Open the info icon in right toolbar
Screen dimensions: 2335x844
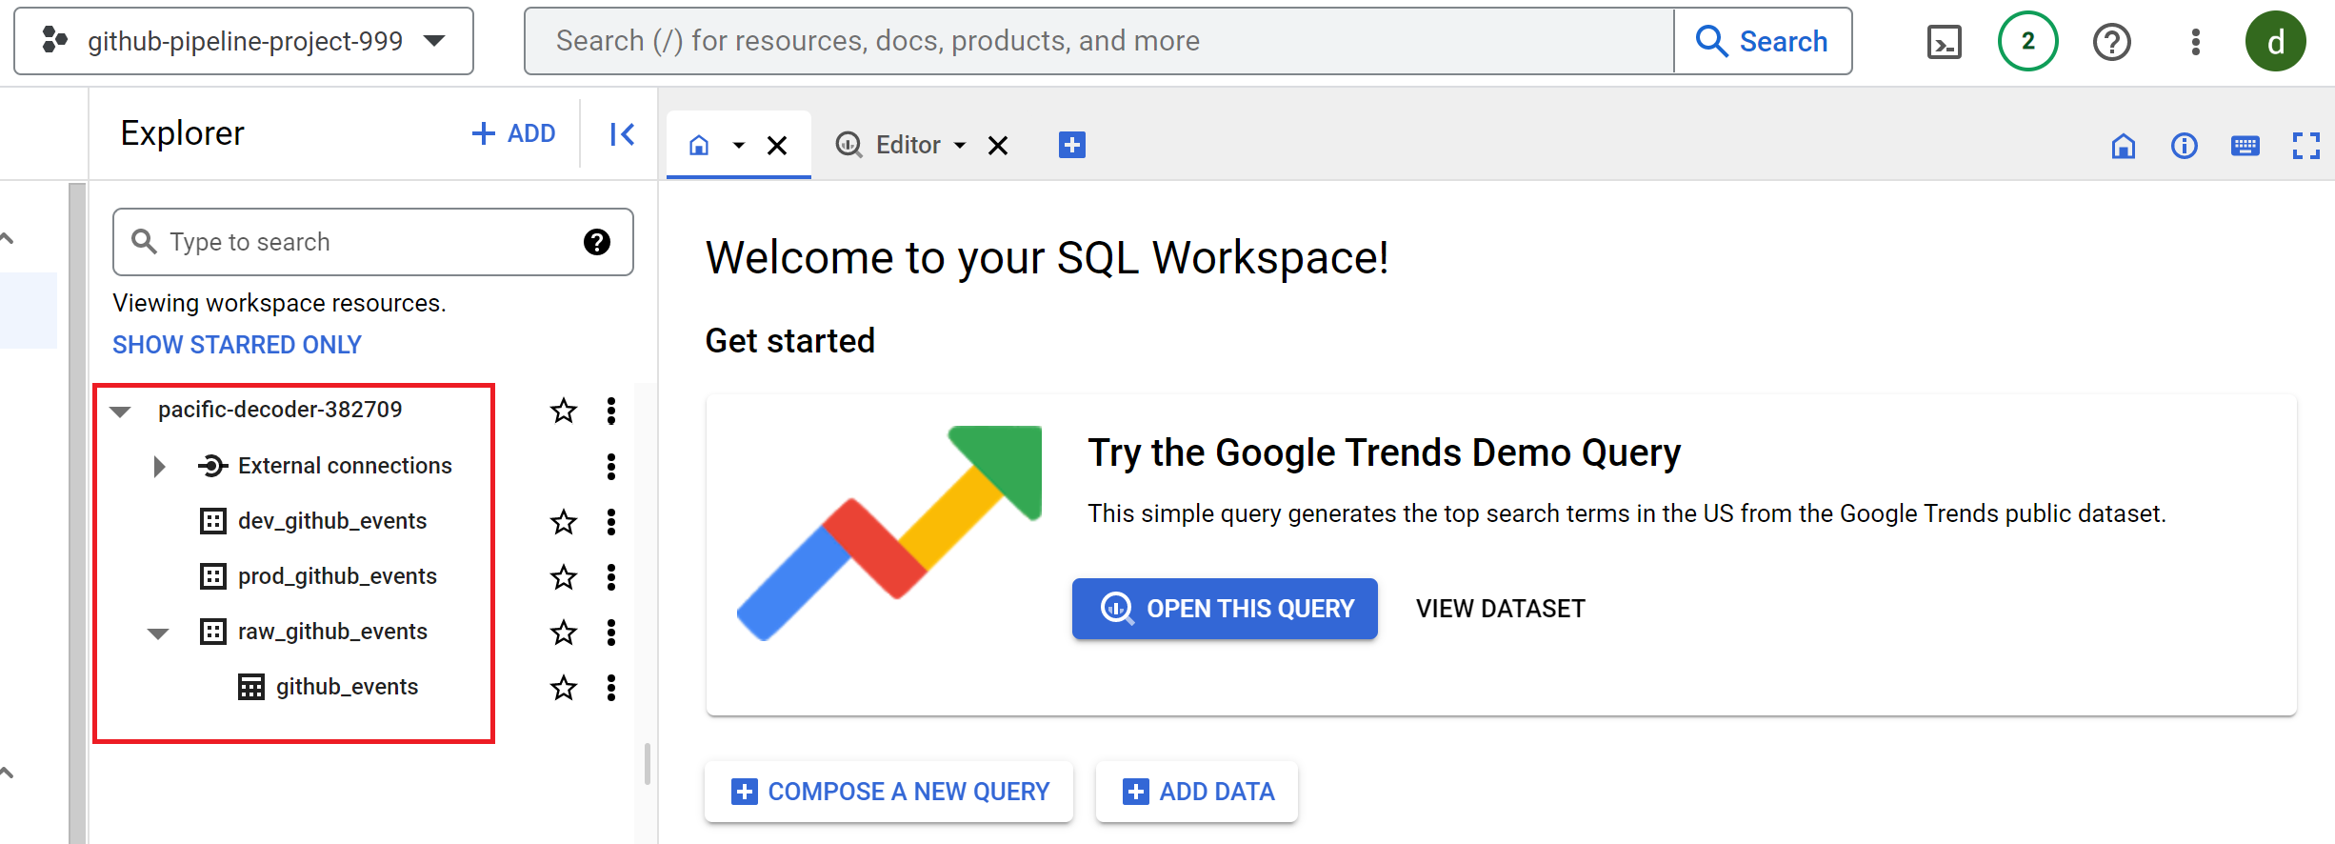pos(2184,146)
